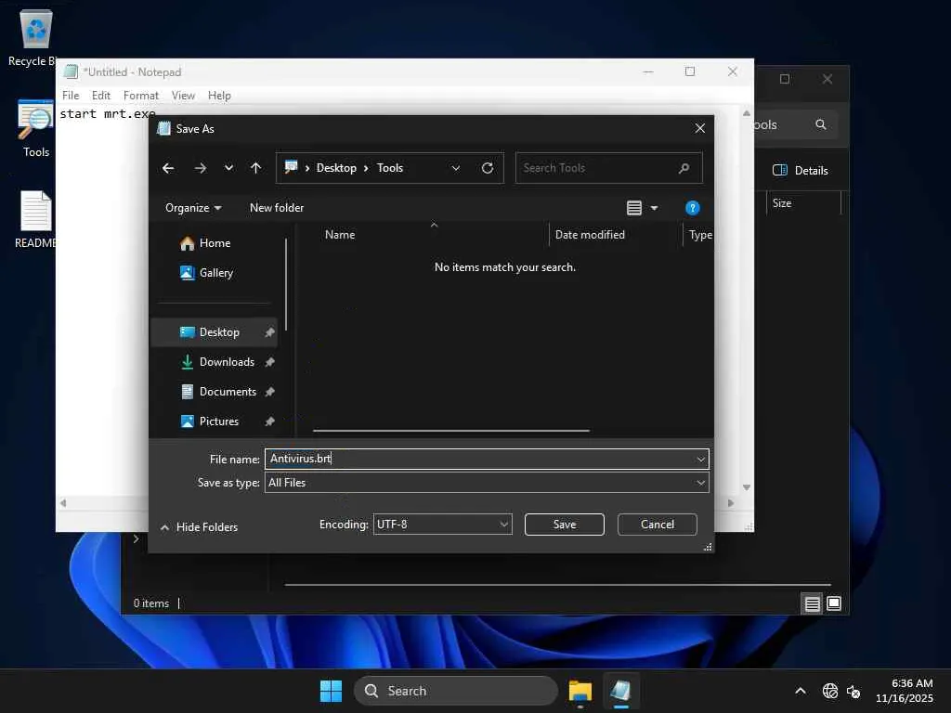951x713 pixels.
Task: Cancel the Save As dialog
Action: coord(657,525)
